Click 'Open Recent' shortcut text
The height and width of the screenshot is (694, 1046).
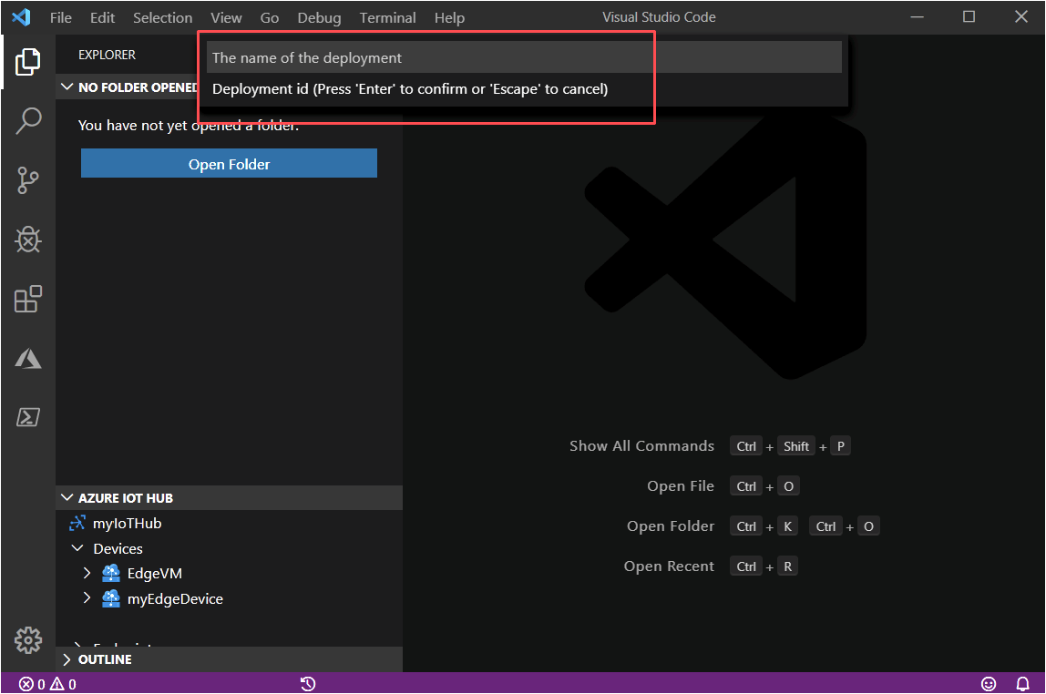tap(669, 566)
